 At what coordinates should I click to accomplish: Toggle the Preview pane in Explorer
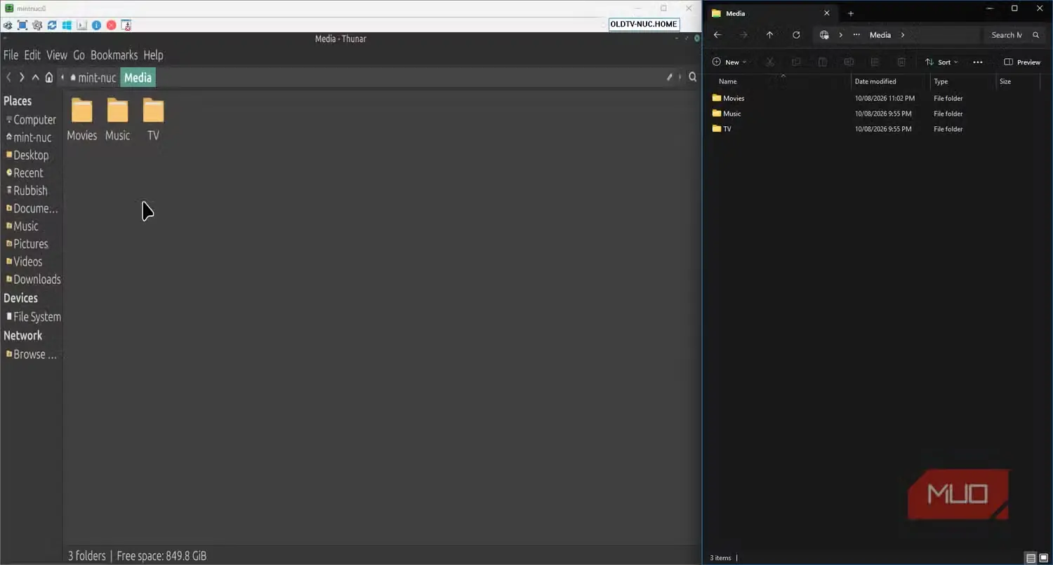(x=1022, y=62)
